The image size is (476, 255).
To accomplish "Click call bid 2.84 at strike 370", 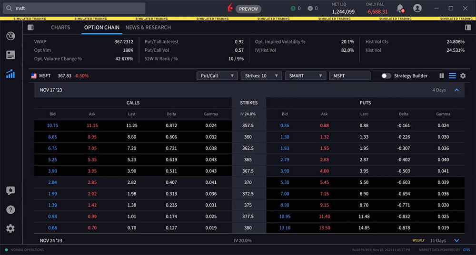I will click(52, 182).
